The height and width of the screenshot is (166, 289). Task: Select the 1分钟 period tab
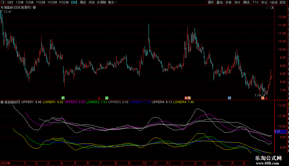click(x=19, y=2)
